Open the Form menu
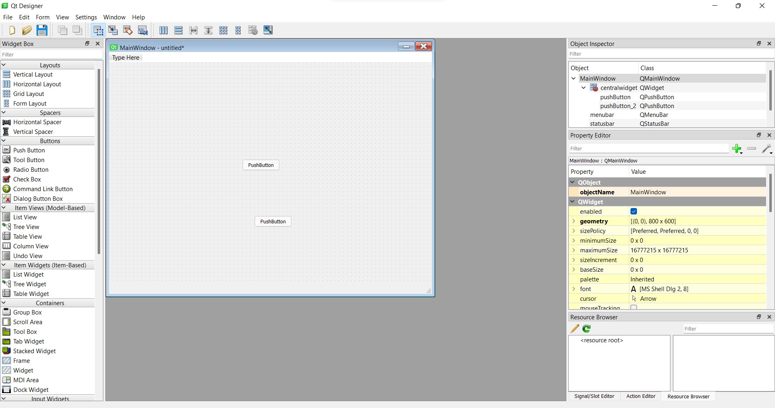Screen dimensions: 775x408 (43, 17)
